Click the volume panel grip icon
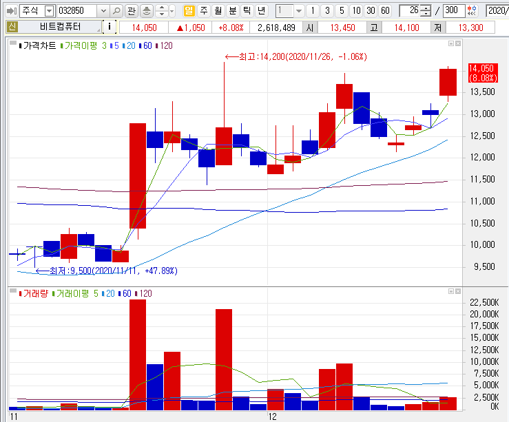Screen dimensions: 509x422 click(13, 291)
